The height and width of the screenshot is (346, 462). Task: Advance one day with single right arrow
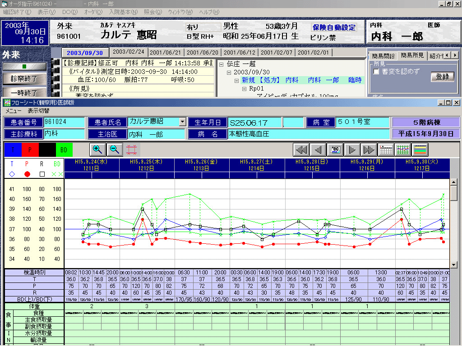tap(352, 150)
